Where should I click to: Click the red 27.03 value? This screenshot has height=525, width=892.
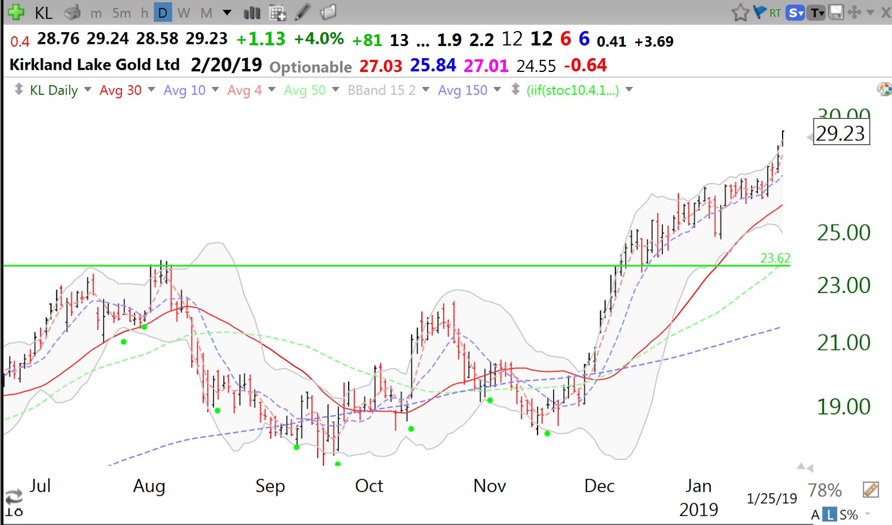(381, 66)
